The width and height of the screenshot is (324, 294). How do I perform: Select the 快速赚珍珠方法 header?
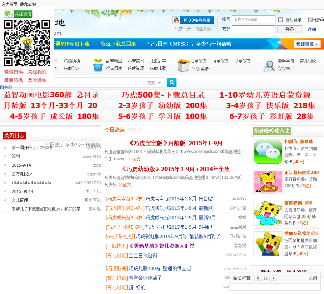[272, 131]
